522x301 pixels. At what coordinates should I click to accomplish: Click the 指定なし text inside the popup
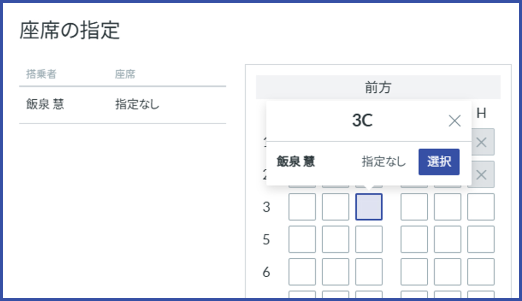[384, 162]
